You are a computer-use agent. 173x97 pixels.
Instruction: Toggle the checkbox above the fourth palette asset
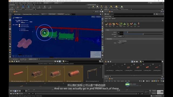(x=134, y=64)
